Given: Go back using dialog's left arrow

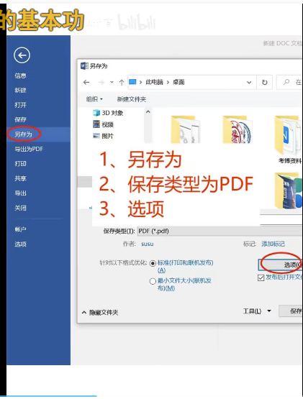Looking at the screenshot, I should pyautogui.click(x=86, y=82).
